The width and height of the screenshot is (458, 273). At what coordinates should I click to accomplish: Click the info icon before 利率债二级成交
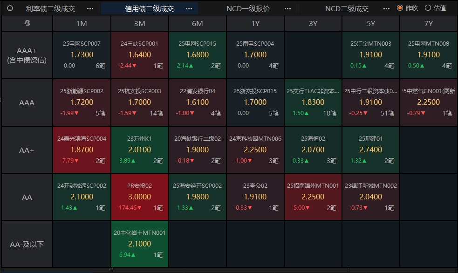point(10,8)
